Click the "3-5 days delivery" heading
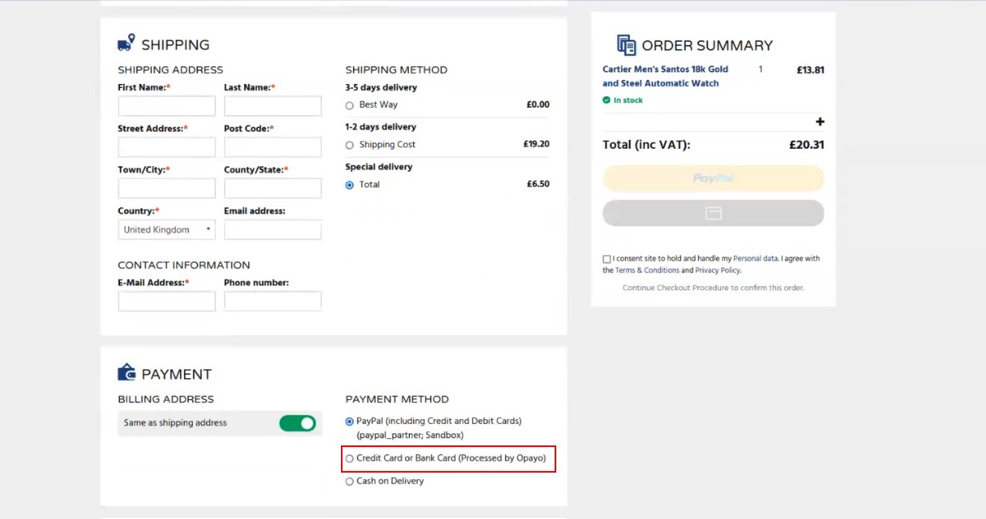This screenshot has height=519, width=986. pyautogui.click(x=381, y=87)
